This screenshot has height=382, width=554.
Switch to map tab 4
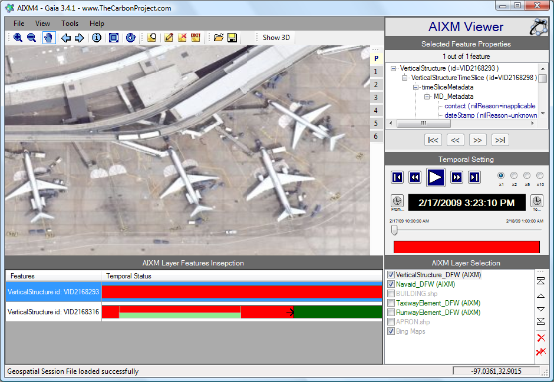point(376,111)
